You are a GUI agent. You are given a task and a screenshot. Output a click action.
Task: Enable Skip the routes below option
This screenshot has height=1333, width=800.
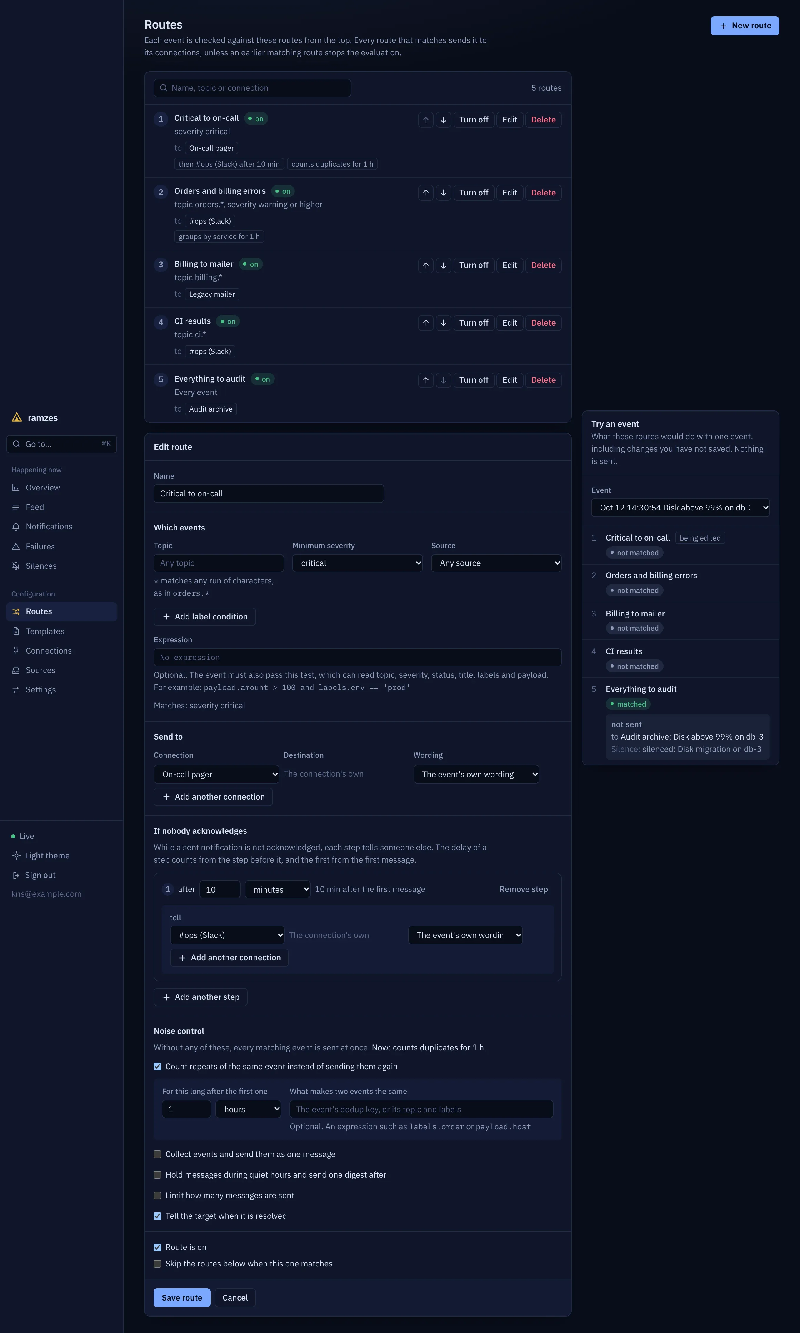(157, 1264)
